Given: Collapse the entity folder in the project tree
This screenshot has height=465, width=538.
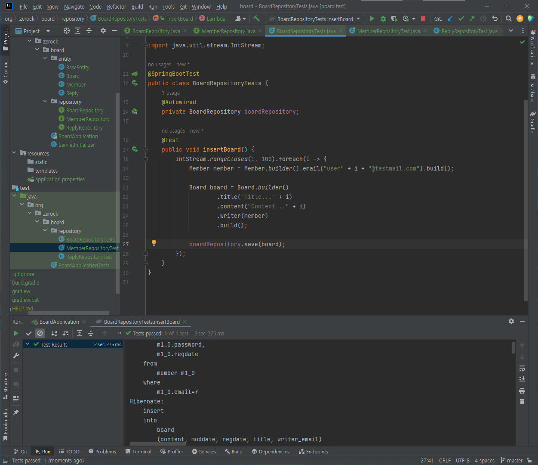Looking at the screenshot, I should (x=45, y=59).
